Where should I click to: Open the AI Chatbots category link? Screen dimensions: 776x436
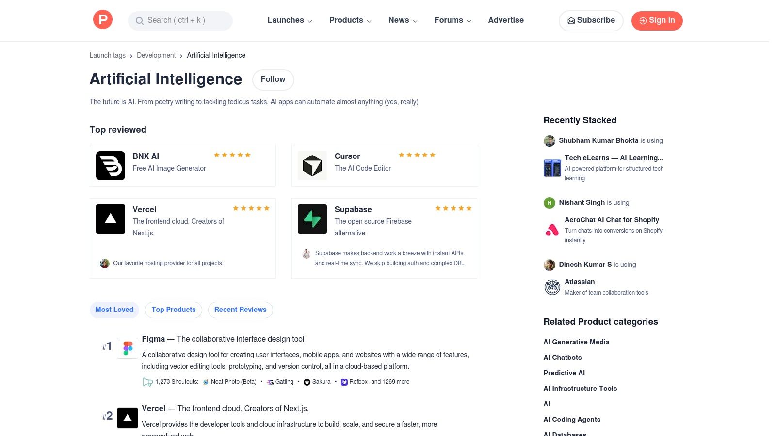click(x=563, y=358)
